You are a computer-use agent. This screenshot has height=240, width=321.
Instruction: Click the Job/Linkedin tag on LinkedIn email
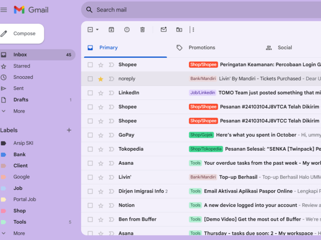[203, 93]
